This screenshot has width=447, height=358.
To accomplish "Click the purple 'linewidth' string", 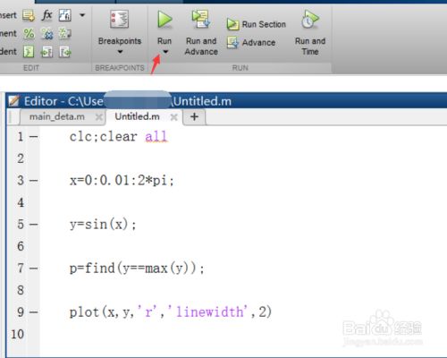I will (209, 311).
